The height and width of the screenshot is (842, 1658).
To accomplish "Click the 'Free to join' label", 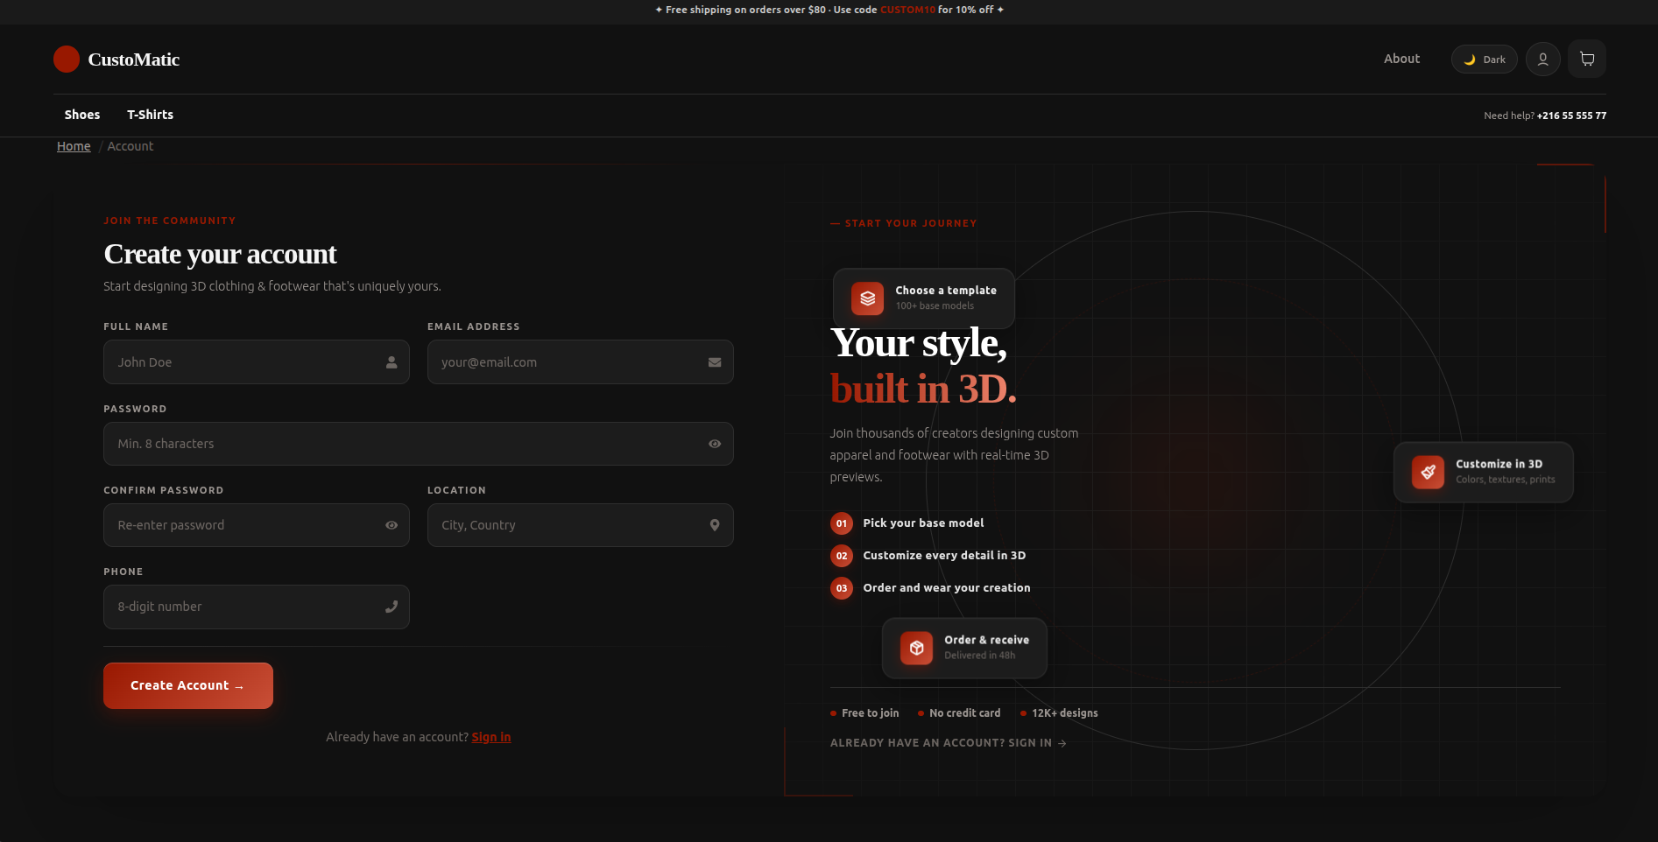I will pos(870,713).
